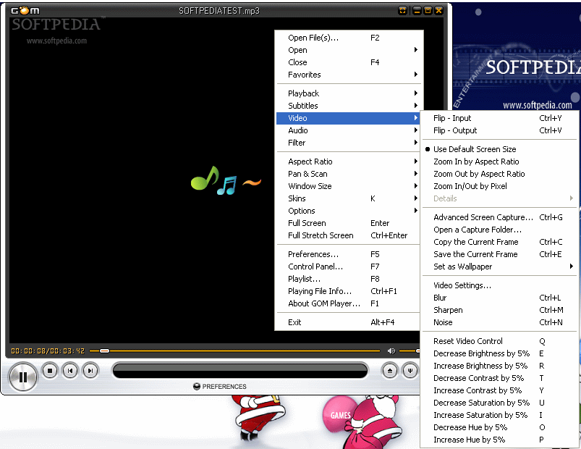This screenshot has height=449, width=581.
Task: Click Decrease Contrast by 5%
Action: click(499, 378)
